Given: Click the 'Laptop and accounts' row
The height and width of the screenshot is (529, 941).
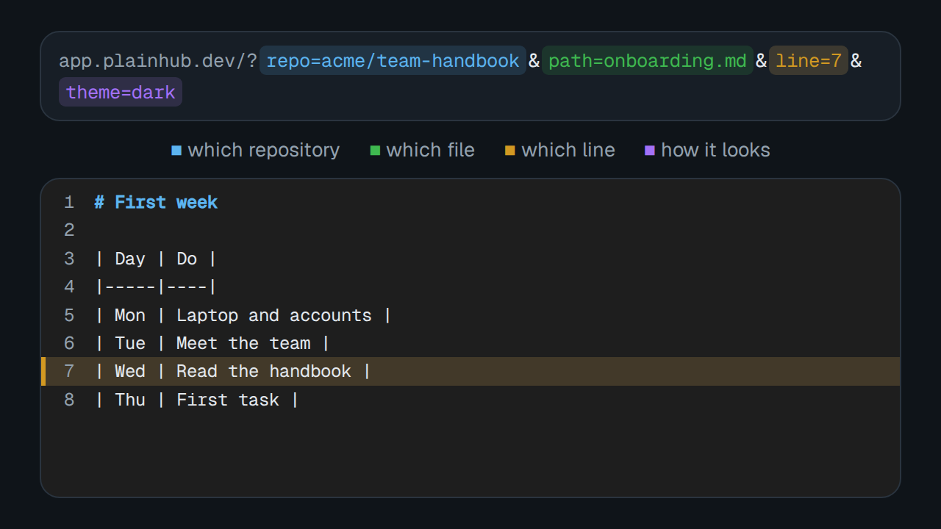Looking at the screenshot, I should 470,315.
